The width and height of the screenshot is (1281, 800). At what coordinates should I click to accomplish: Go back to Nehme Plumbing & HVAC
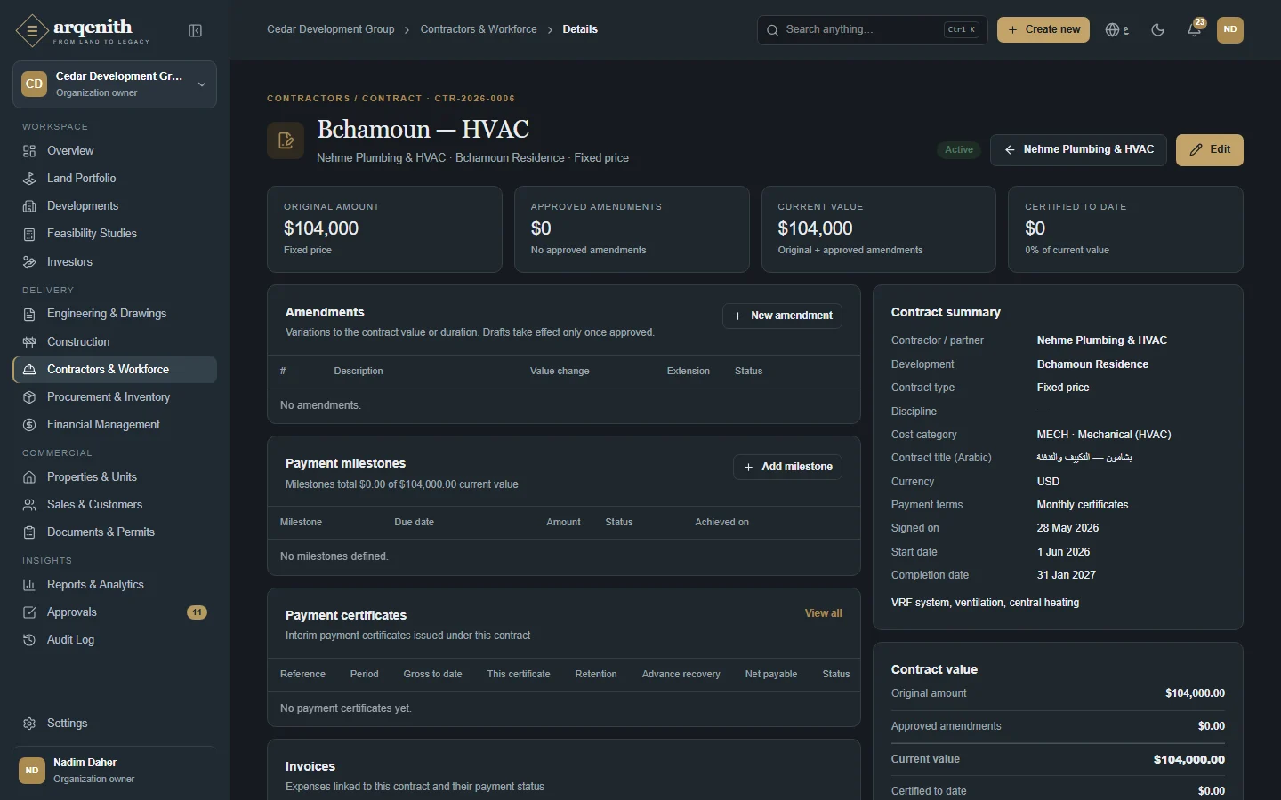point(1079,149)
